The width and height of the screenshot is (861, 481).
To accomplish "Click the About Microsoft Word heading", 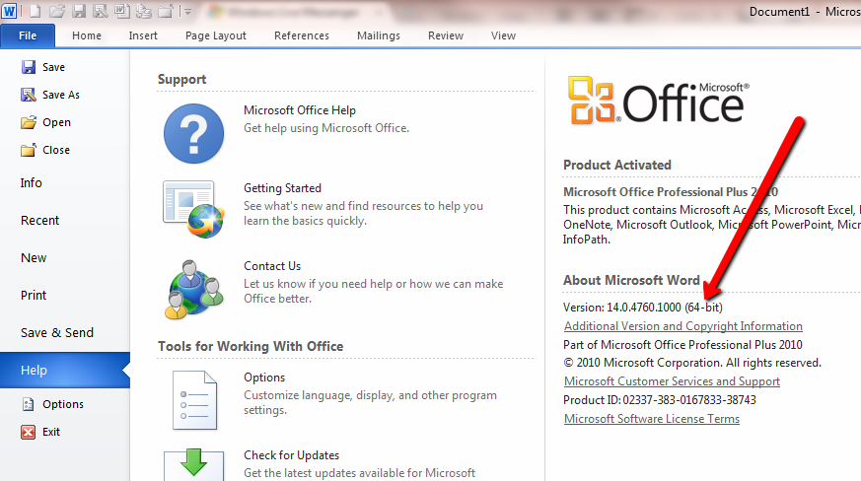I will (x=631, y=280).
